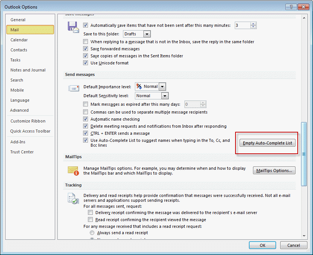Enable saving replies in the same folder
This screenshot has width=313, height=255.
86,42
